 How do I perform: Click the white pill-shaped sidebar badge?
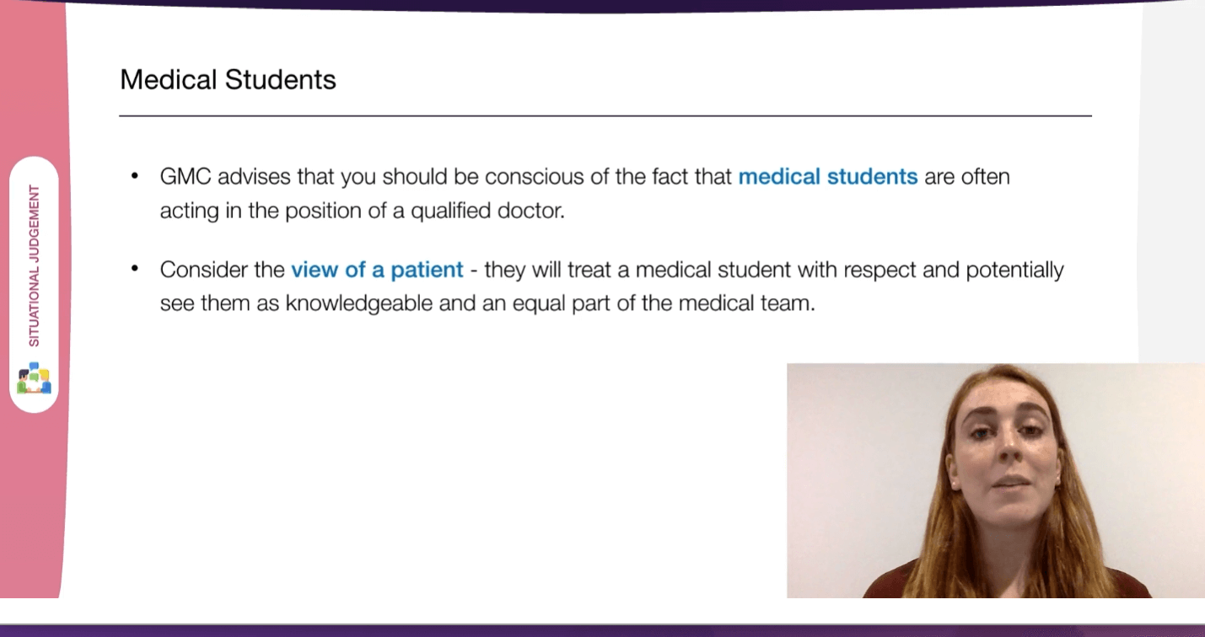coord(34,284)
